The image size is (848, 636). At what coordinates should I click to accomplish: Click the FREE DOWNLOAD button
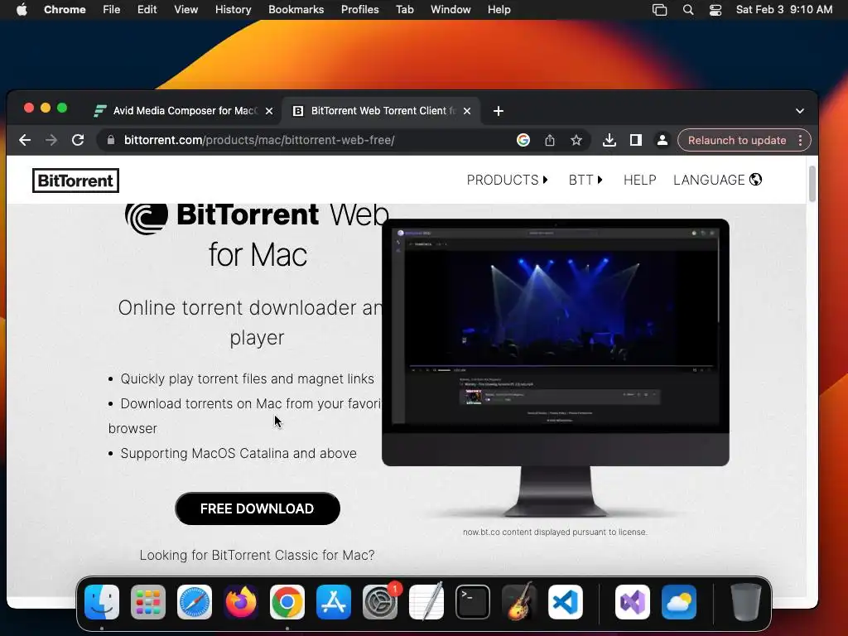(x=258, y=508)
